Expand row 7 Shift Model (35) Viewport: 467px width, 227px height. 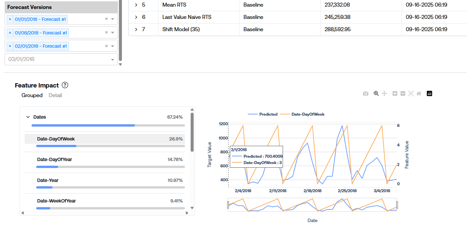click(x=136, y=29)
